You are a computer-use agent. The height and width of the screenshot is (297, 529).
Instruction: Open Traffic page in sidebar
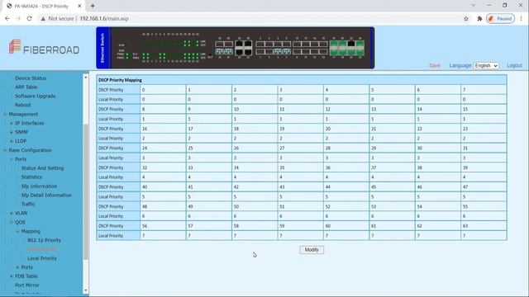click(x=27, y=204)
